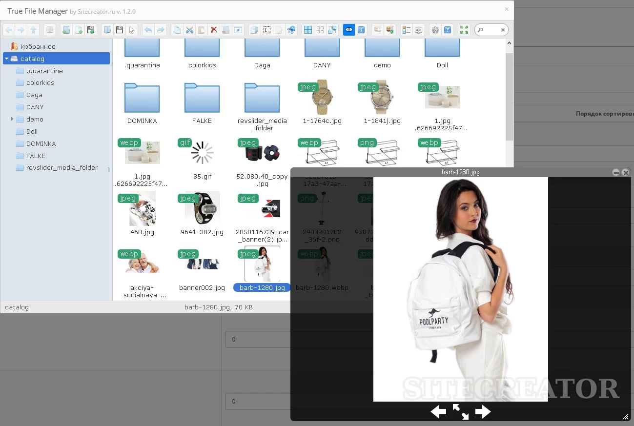Expand the demo folder tree node
This screenshot has height=426, width=634.
pos(12,119)
